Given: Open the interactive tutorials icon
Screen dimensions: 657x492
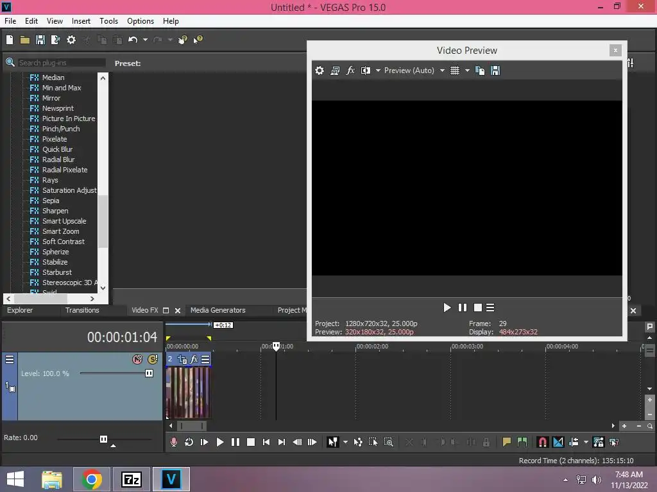Looking at the screenshot, I should [x=182, y=40].
